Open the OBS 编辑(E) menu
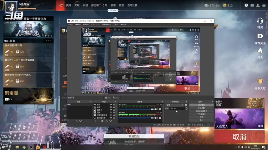The height and width of the screenshot is (150, 268). [78, 25]
